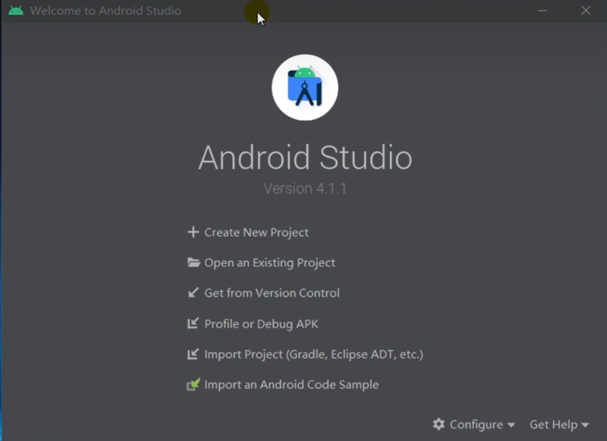Click the large Android Studio heading
The height and width of the screenshot is (441, 607).
(305, 157)
